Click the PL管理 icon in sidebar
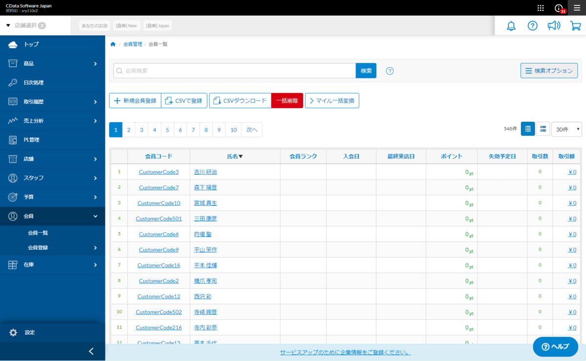The width and height of the screenshot is (586, 361). (x=13, y=140)
